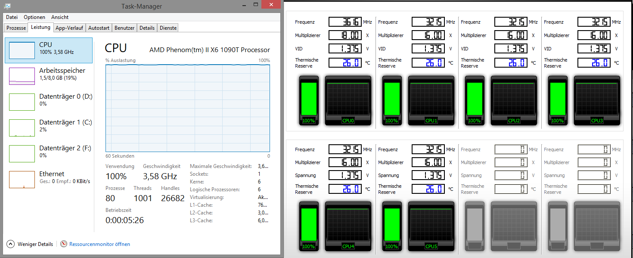This screenshot has width=633, height=258.
Task: Click the CPU0 history graph
Action: point(348,99)
